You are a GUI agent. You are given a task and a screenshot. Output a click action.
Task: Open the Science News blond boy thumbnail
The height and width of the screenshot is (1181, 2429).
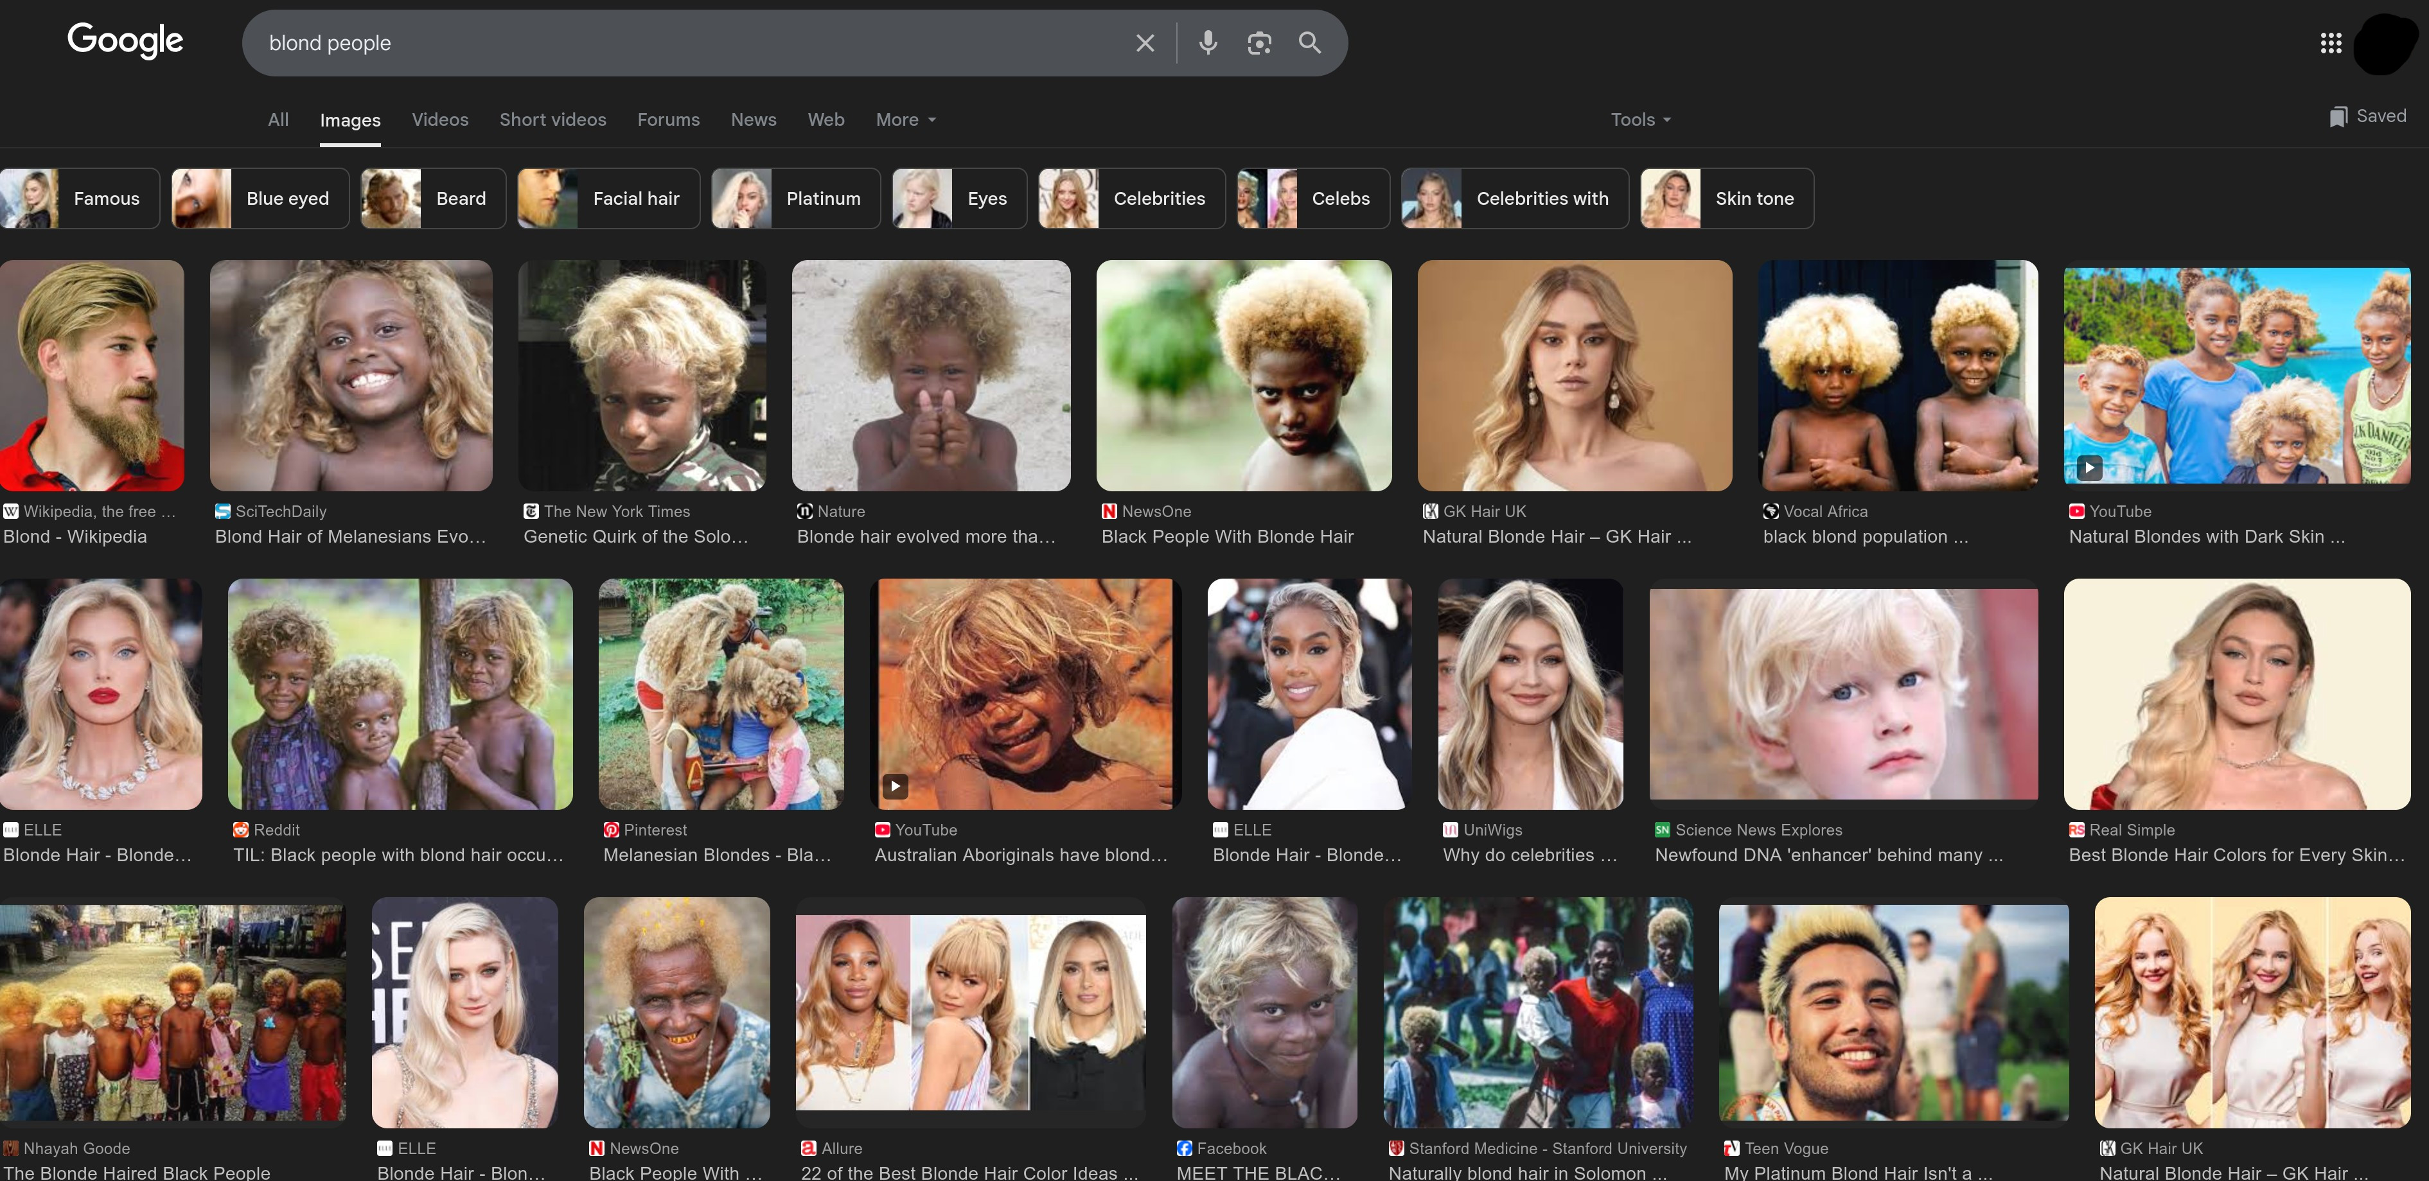1844,694
